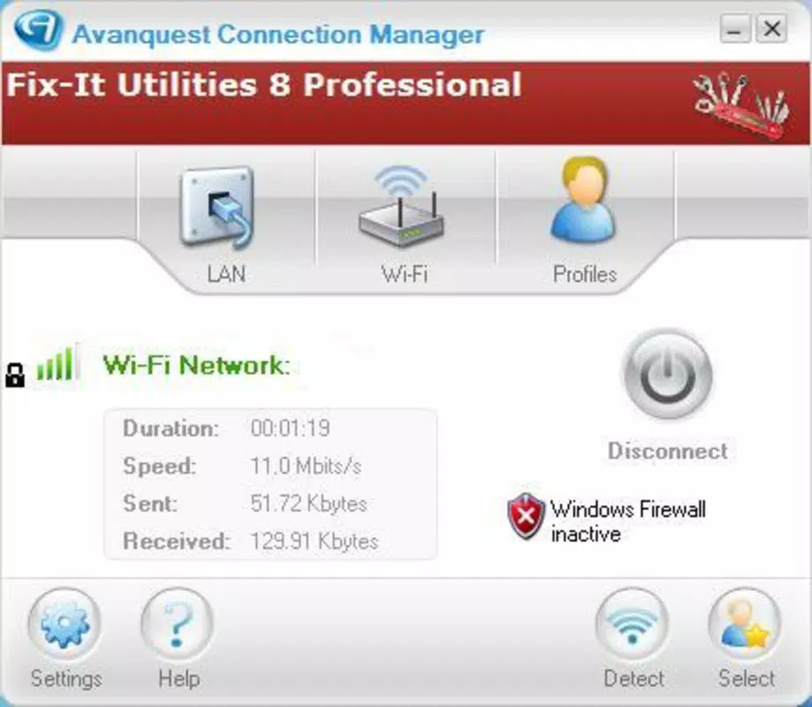
Task: Open the Help question mark icon
Action: [x=177, y=623]
